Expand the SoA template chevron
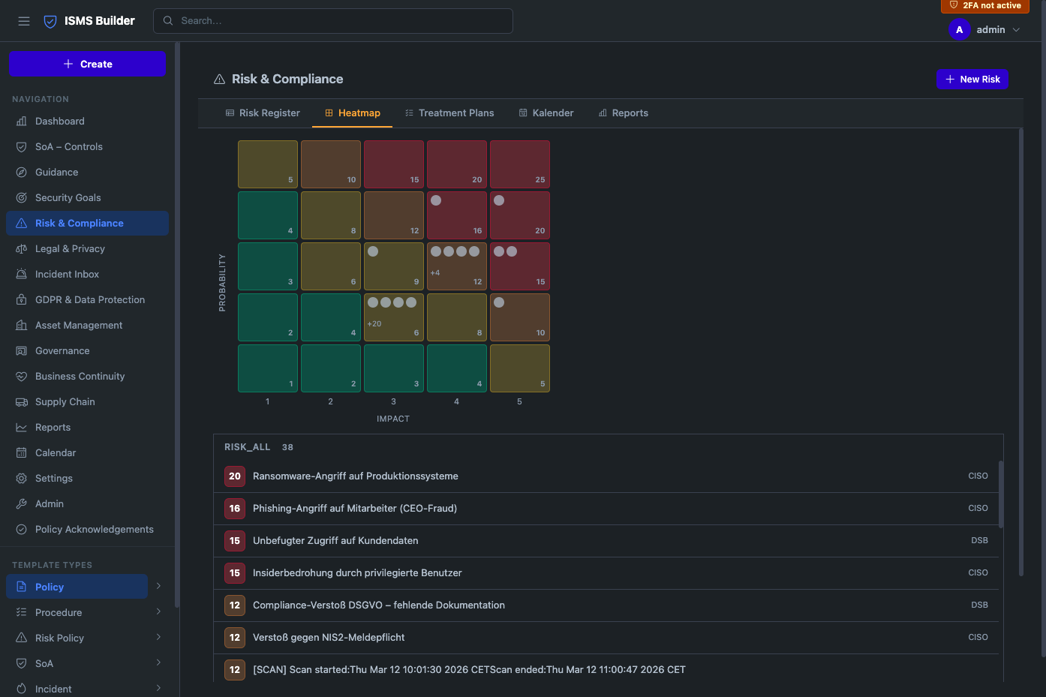 pyautogui.click(x=158, y=662)
